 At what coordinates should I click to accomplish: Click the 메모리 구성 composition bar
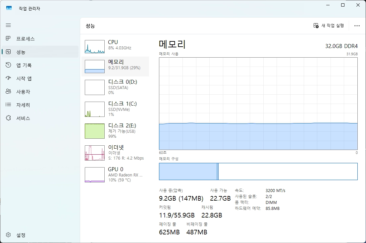[x=258, y=171]
